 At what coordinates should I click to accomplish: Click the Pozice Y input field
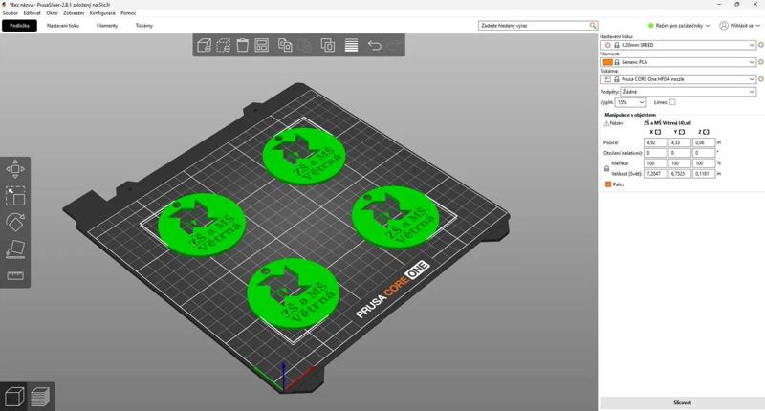680,142
